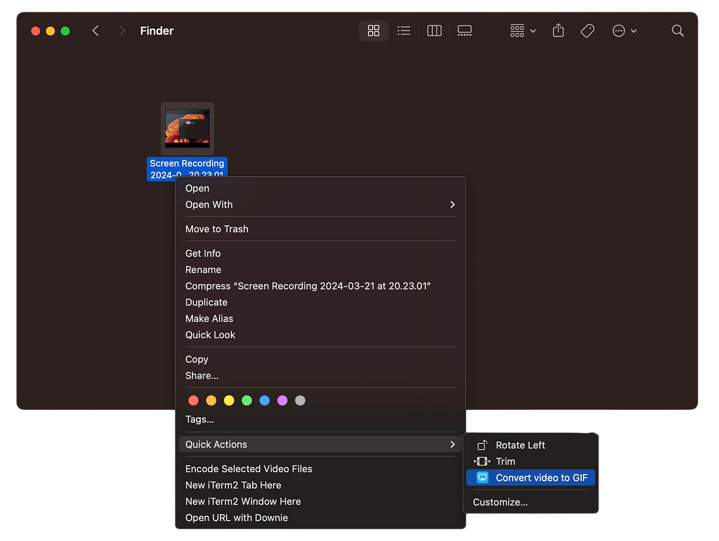Click the Share toolbar icon
Viewport: 719px width, 541px height.
pyautogui.click(x=558, y=31)
